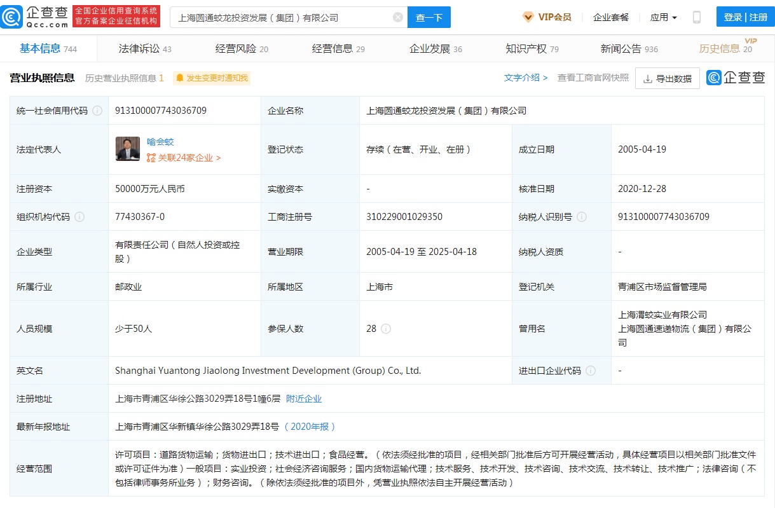Image resolution: width=775 pixels, height=508 pixels.
Task: Click the VIP会员 diamond icon
Action: (528, 17)
